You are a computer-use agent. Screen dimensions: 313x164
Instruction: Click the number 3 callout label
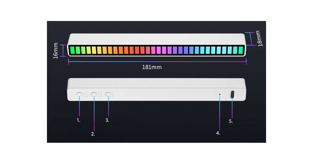(x=107, y=120)
